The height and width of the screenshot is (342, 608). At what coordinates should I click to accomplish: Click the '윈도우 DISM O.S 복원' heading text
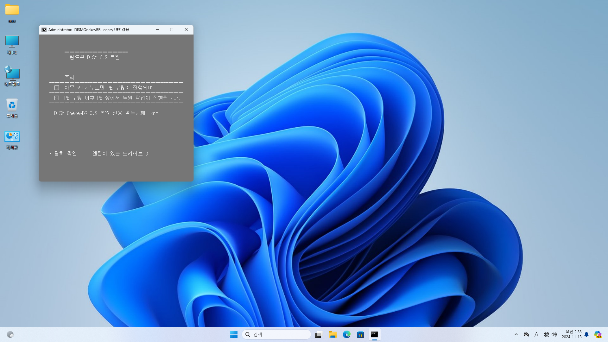tap(94, 57)
